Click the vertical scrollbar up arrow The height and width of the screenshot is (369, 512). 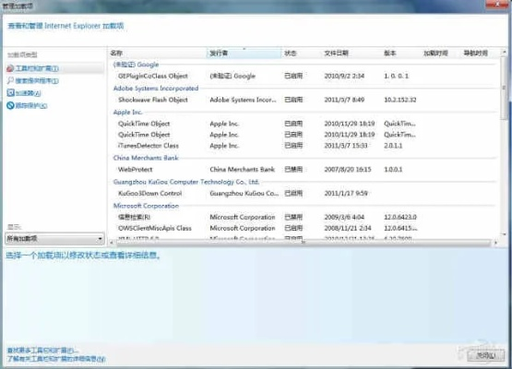pos(505,52)
